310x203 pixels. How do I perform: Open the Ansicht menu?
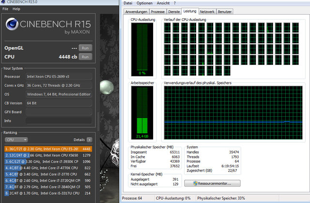163,3
